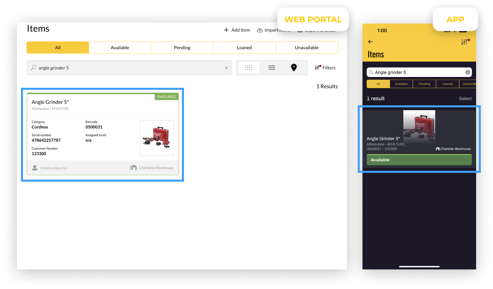Tap Select in the mobile app results
This screenshot has height=289, width=493.
pos(465,99)
